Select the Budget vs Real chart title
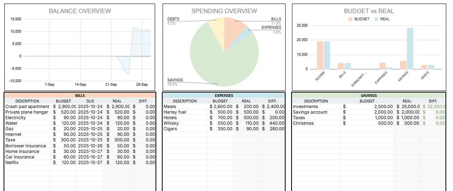This screenshot has width=453, height=191. click(x=369, y=11)
